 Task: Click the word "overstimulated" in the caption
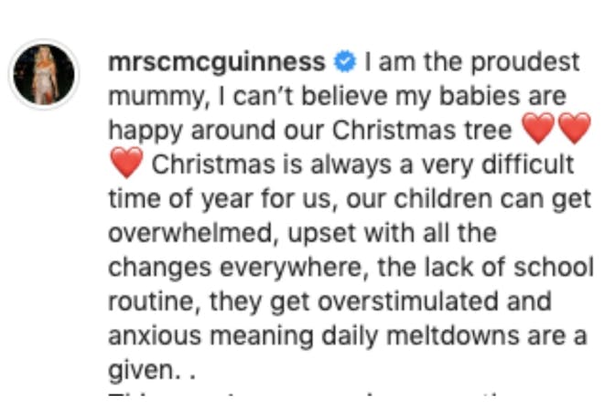(408, 301)
